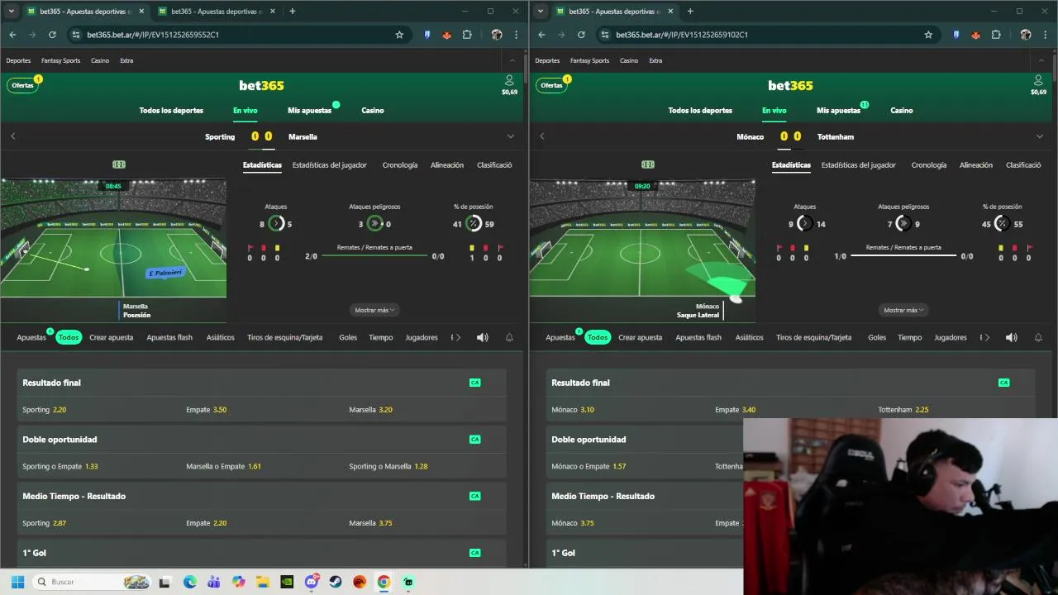
Task: Open notification bell in Sporting window
Action: tap(509, 337)
